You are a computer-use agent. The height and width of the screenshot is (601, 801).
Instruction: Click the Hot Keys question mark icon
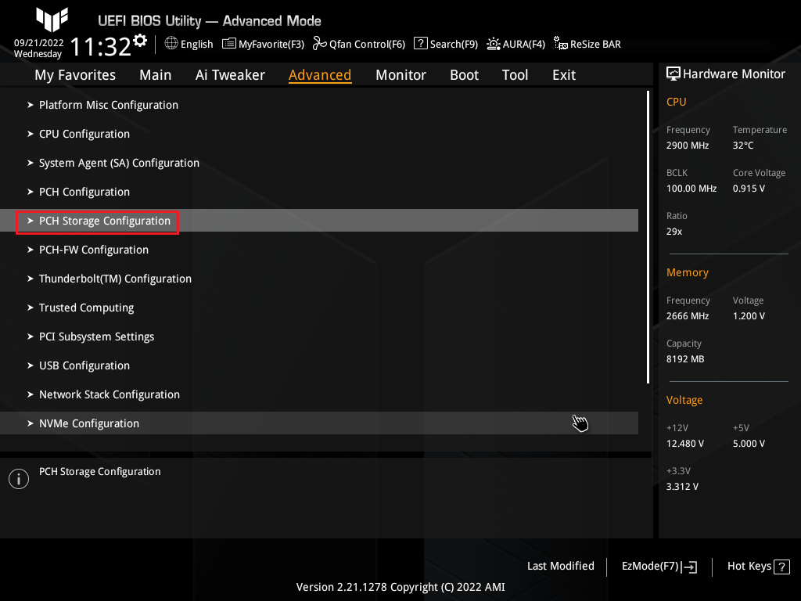click(x=781, y=567)
